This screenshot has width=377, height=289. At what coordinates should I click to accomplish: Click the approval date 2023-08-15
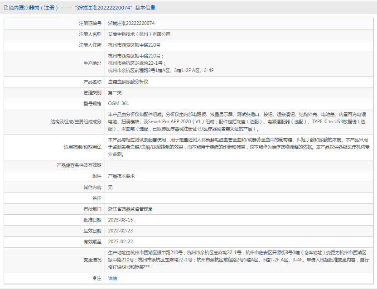coord(121,220)
